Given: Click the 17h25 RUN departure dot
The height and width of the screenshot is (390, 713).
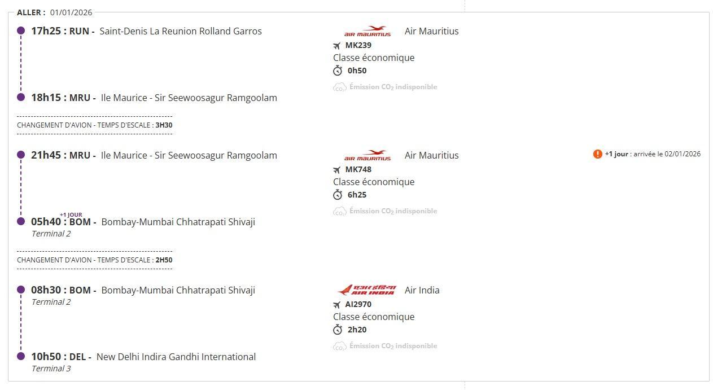Looking at the screenshot, I should (21, 30).
